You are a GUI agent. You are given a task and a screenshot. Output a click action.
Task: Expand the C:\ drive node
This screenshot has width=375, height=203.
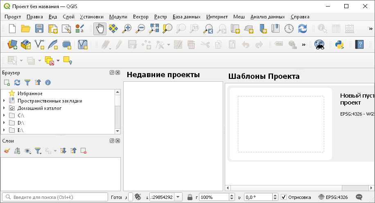(x=4, y=116)
